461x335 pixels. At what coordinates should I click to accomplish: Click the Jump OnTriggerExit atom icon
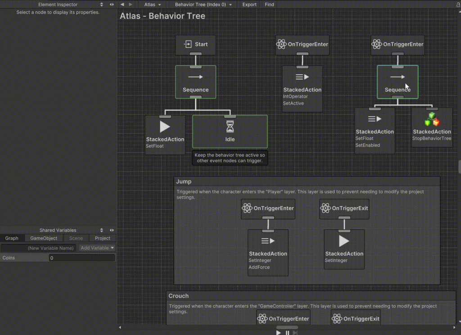(x=325, y=208)
